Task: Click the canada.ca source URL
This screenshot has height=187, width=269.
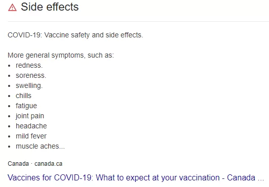Action: [48, 164]
